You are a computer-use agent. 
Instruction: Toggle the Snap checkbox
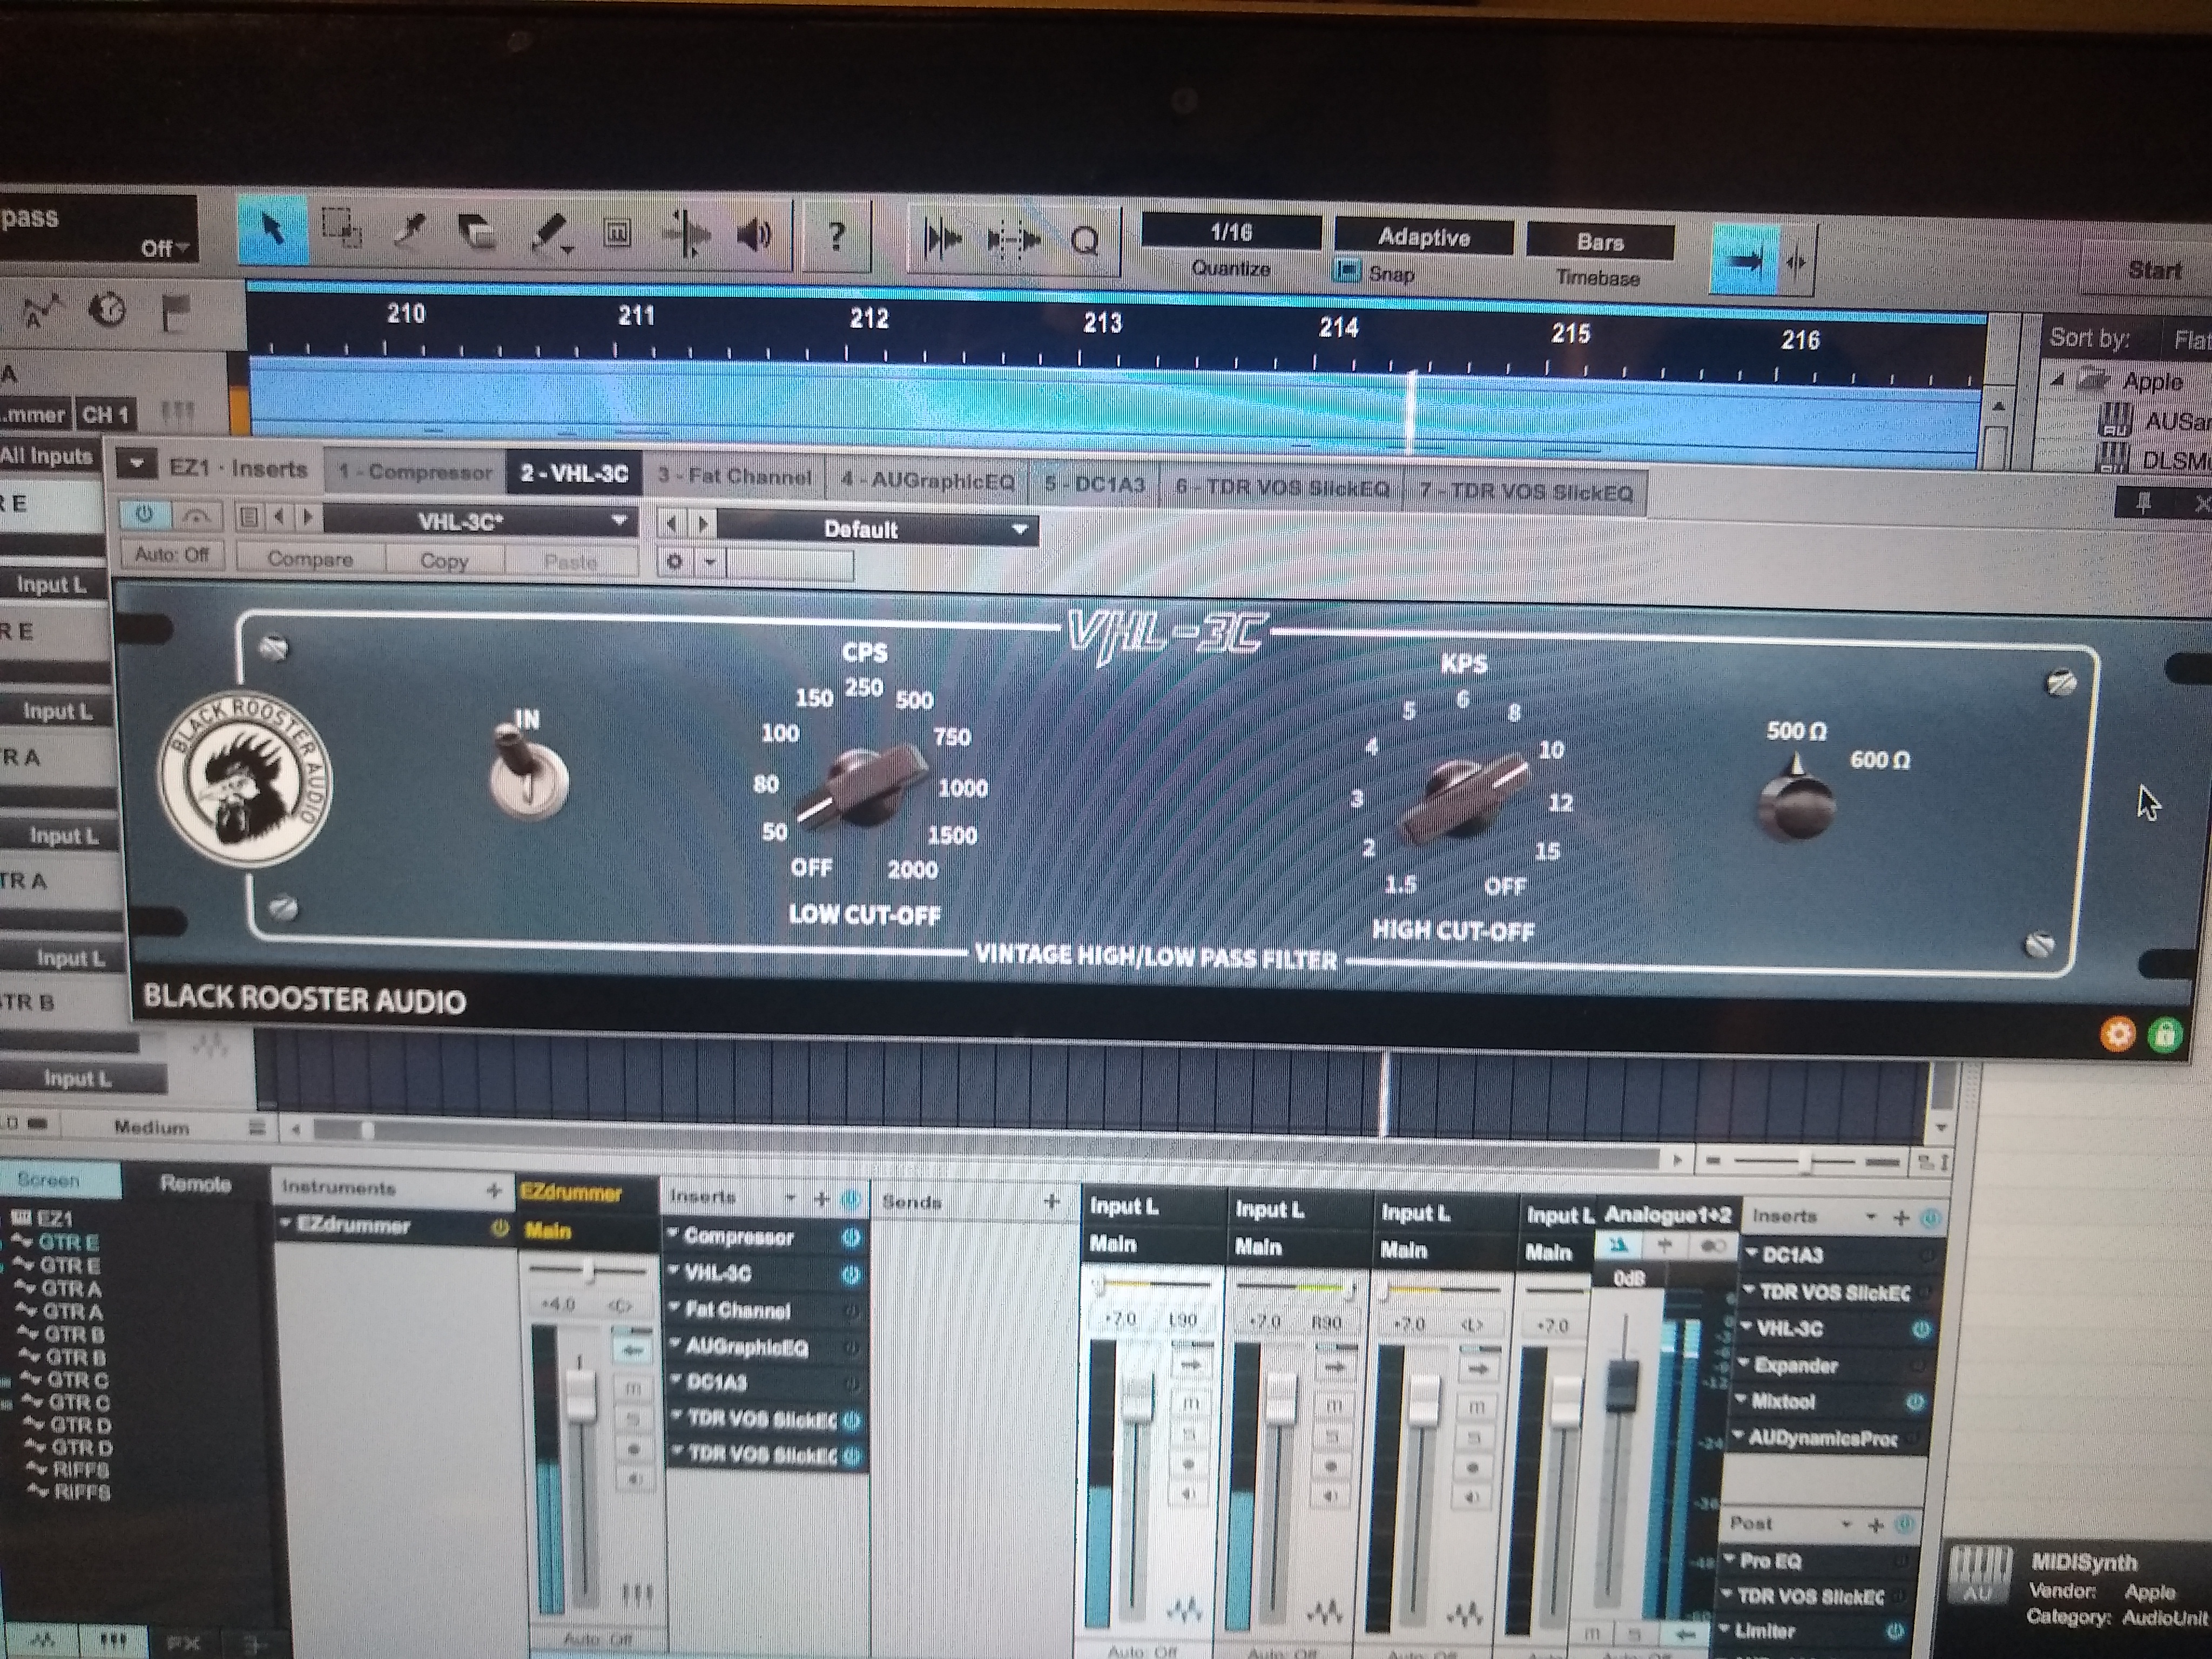pos(1348,271)
